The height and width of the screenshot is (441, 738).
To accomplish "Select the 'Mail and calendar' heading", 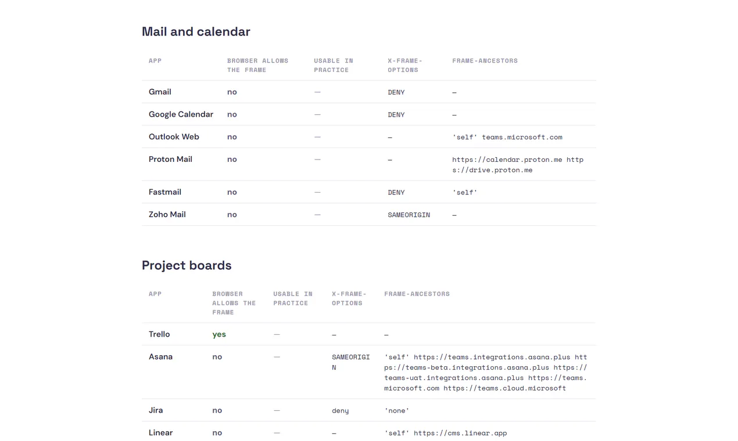I will (x=196, y=32).
